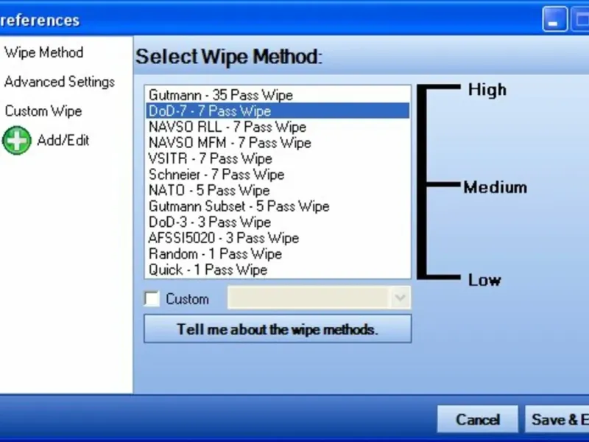Click the disabled Custom wipe combo box field

(x=319, y=298)
